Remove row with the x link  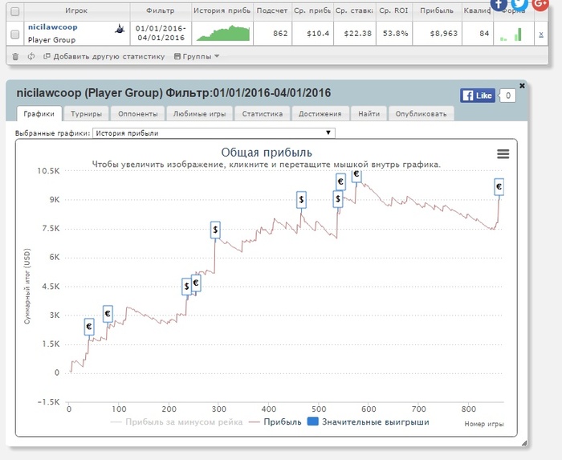541,34
